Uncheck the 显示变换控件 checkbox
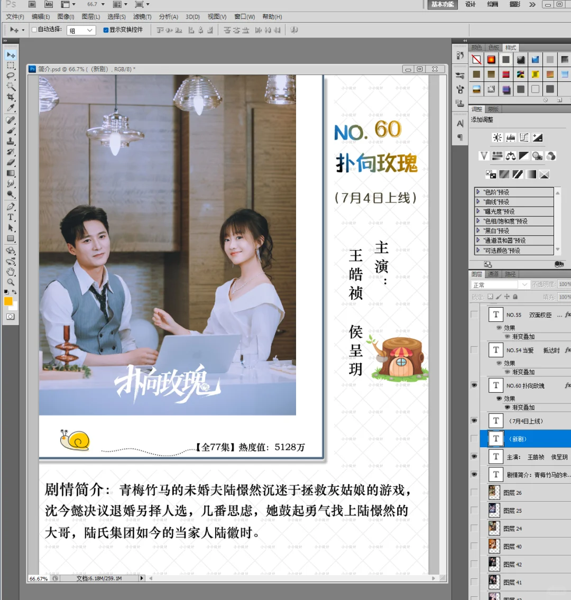This screenshot has width=571, height=600. pos(106,30)
